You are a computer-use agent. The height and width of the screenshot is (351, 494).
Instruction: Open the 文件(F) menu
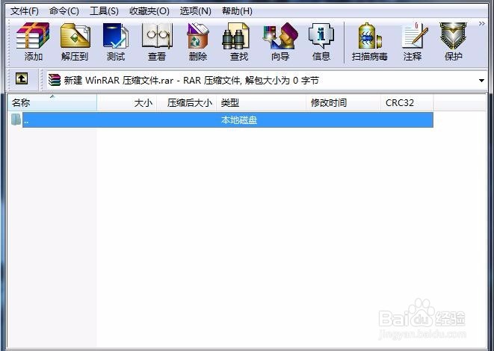click(24, 11)
